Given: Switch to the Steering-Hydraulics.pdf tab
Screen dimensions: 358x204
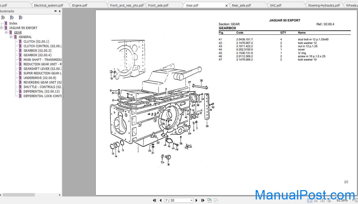Looking at the screenshot, I should coord(324,5).
